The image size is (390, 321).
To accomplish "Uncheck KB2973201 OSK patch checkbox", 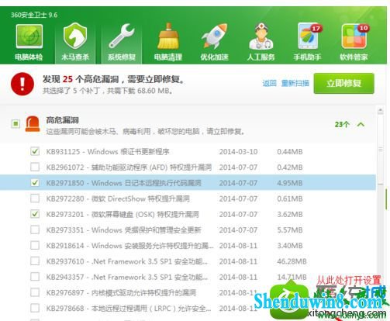I will 35,214.
